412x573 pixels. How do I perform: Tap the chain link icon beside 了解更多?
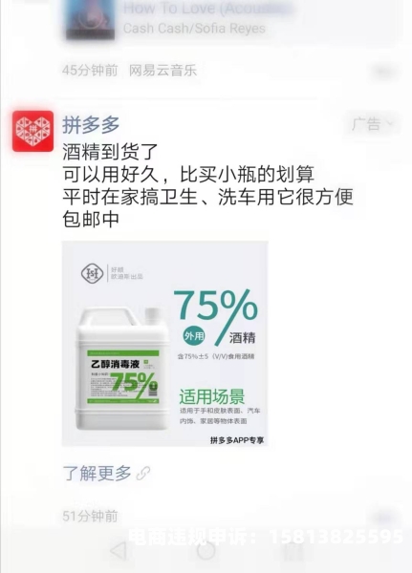pyautogui.click(x=142, y=474)
